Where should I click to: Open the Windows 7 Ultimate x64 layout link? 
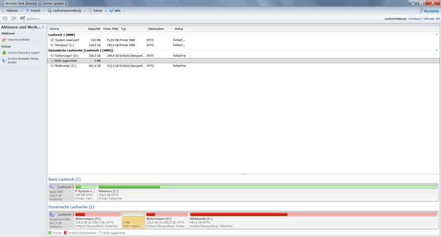[x=424, y=19]
